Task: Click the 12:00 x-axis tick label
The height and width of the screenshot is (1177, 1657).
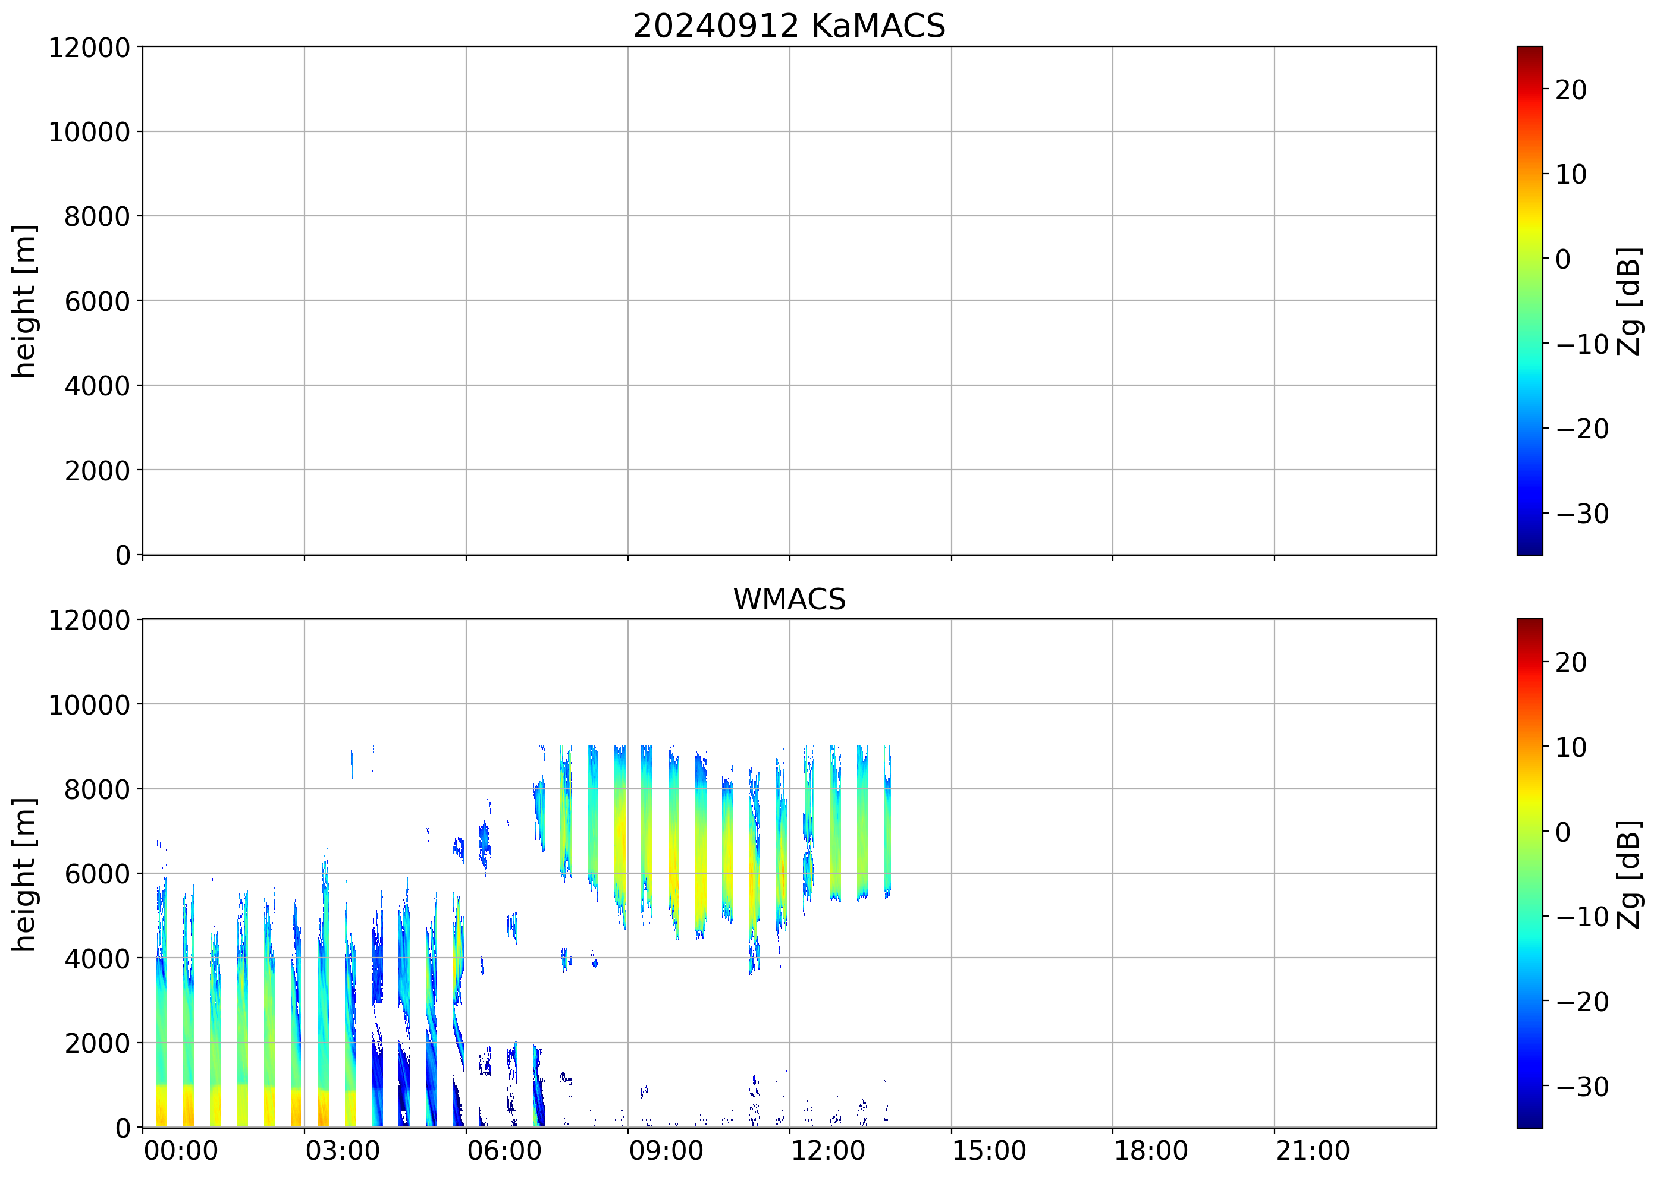Action: tap(827, 1151)
